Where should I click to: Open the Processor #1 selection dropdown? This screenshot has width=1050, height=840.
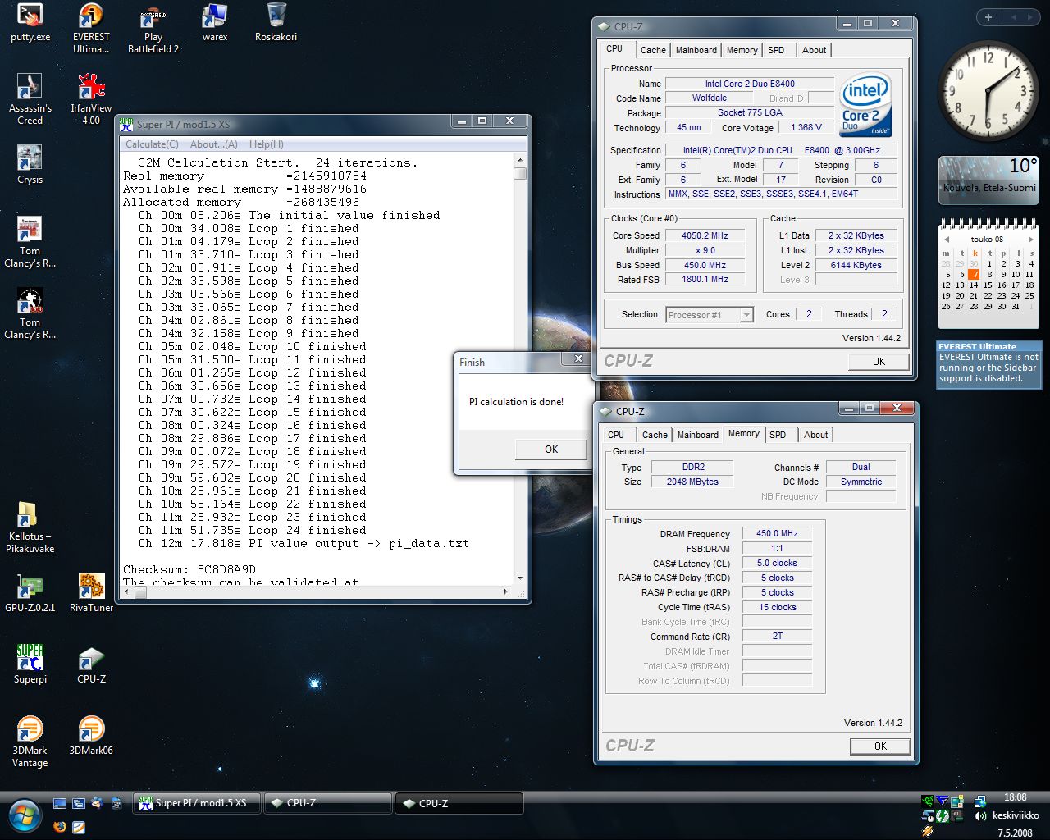pyautogui.click(x=710, y=315)
